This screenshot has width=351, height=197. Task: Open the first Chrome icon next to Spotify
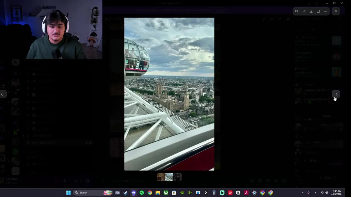tap(150, 193)
